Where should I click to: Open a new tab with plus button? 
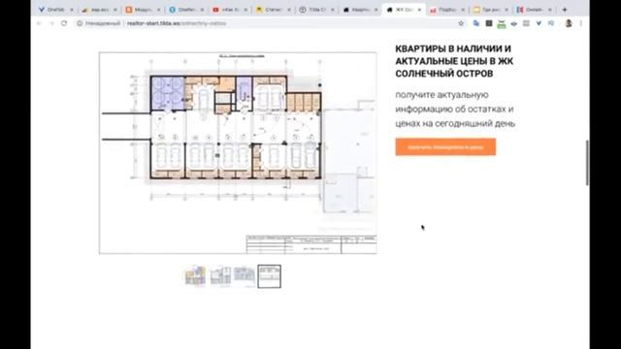(x=565, y=10)
